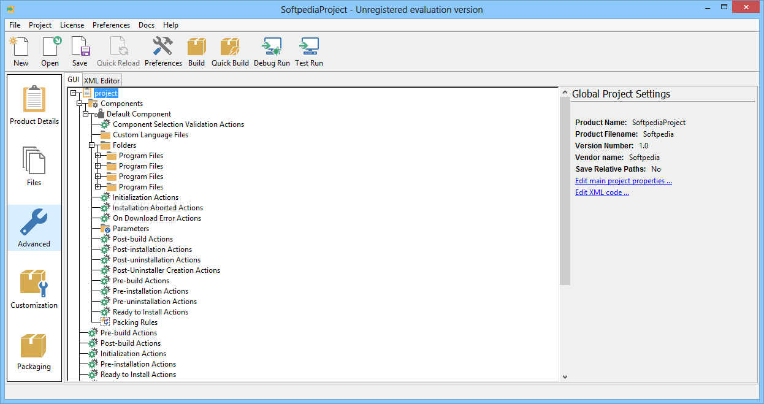Click gear icon of Initialization Actions under Default Component
This screenshot has width=764, height=404.
[105, 197]
